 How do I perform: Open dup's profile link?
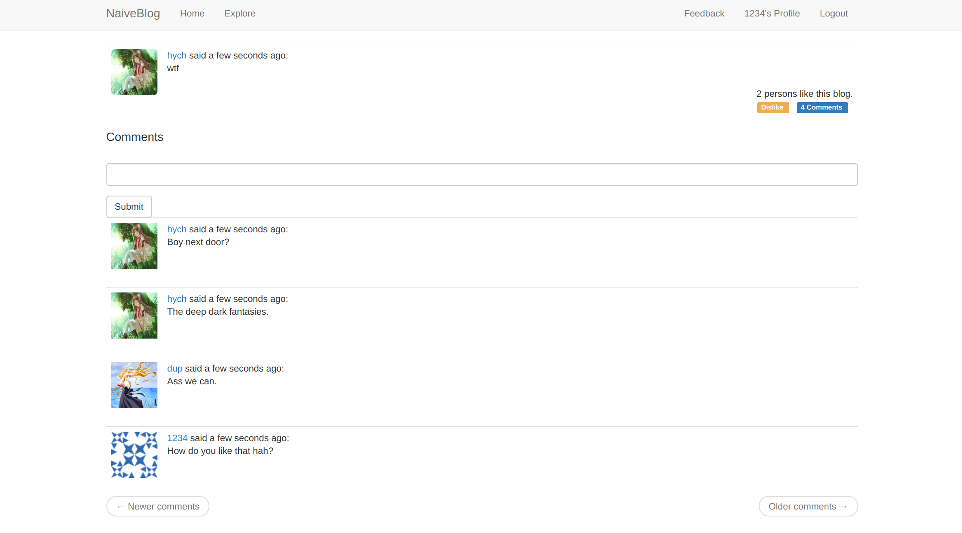click(x=174, y=369)
